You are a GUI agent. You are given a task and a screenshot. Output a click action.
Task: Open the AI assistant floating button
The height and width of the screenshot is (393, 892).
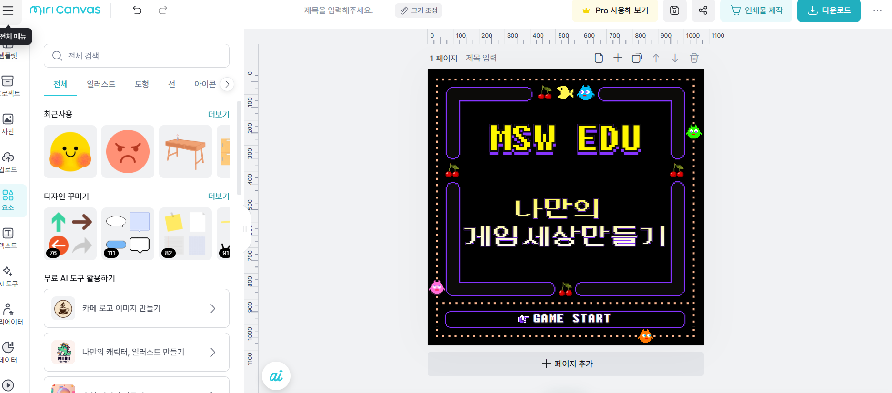coord(276,376)
